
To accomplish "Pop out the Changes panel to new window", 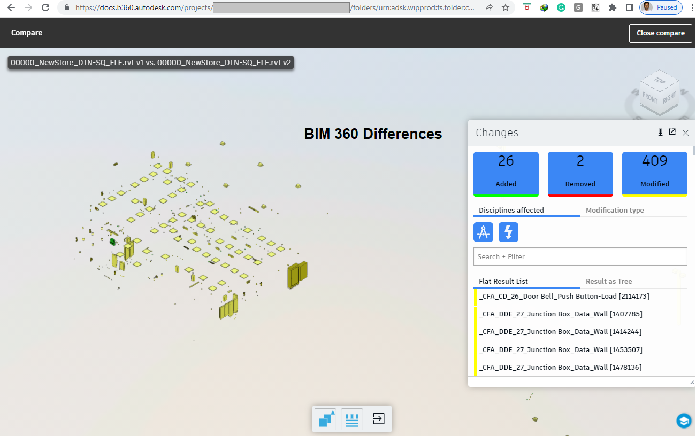I will pyautogui.click(x=672, y=133).
